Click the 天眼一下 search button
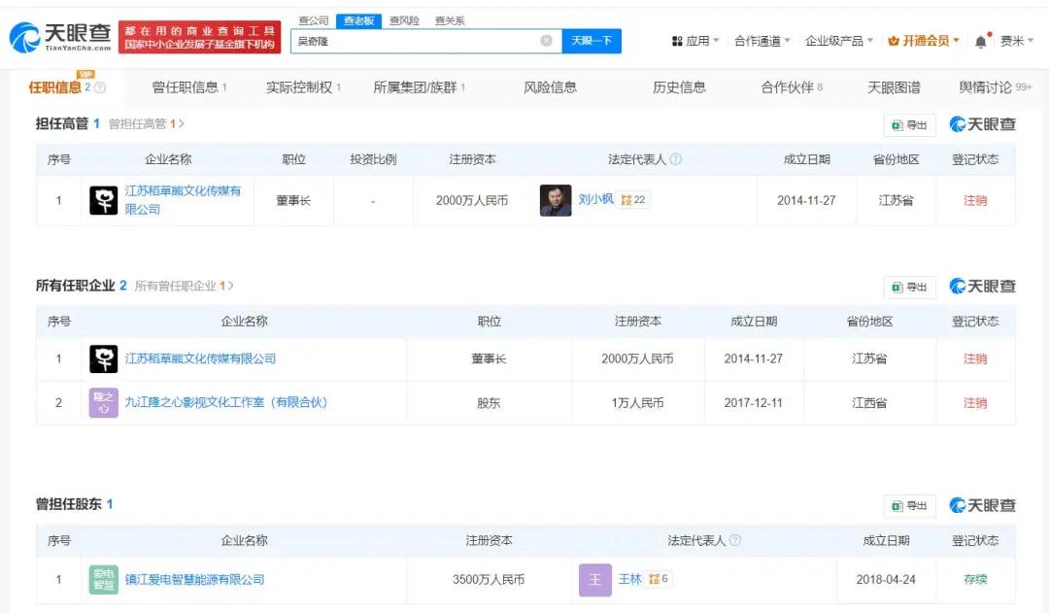 tap(592, 41)
